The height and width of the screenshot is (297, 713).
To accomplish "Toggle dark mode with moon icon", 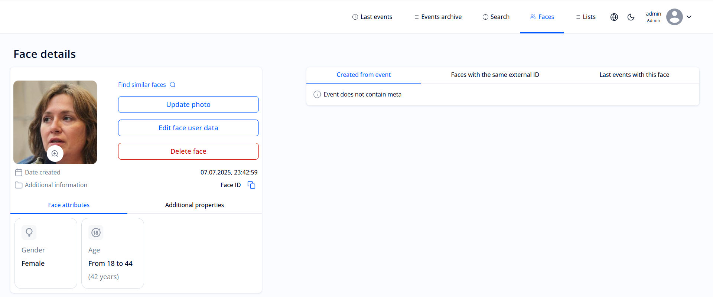I will click(631, 17).
